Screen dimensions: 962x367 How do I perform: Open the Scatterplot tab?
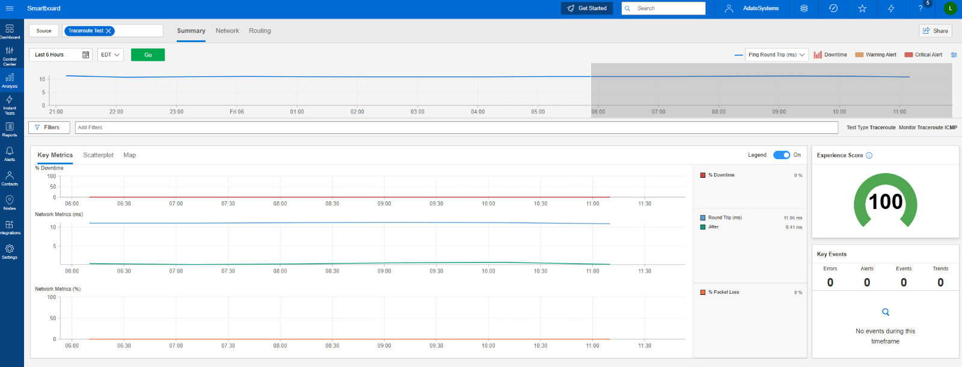pos(98,155)
